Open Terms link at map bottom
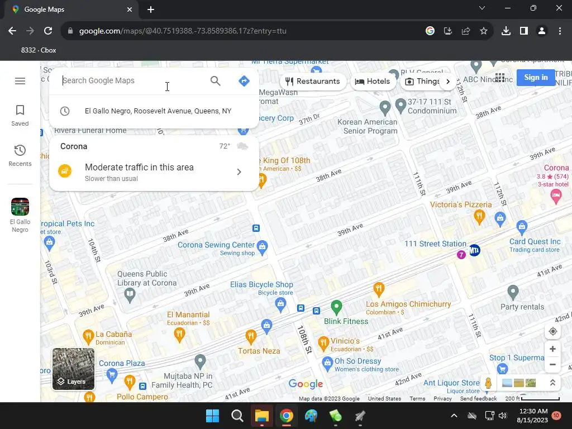Viewport: 572px width, 429px height. point(417,398)
